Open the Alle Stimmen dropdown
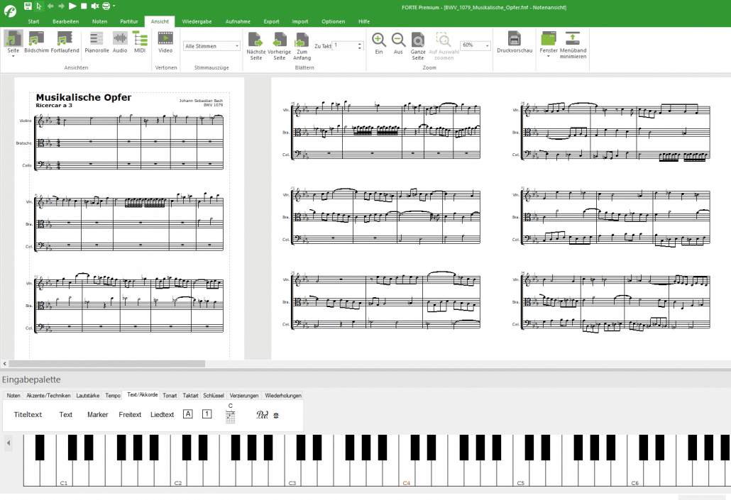 (x=210, y=45)
